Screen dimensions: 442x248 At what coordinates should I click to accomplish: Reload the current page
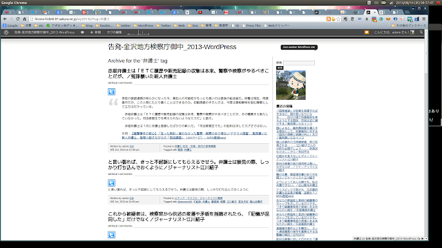[x=18, y=19]
